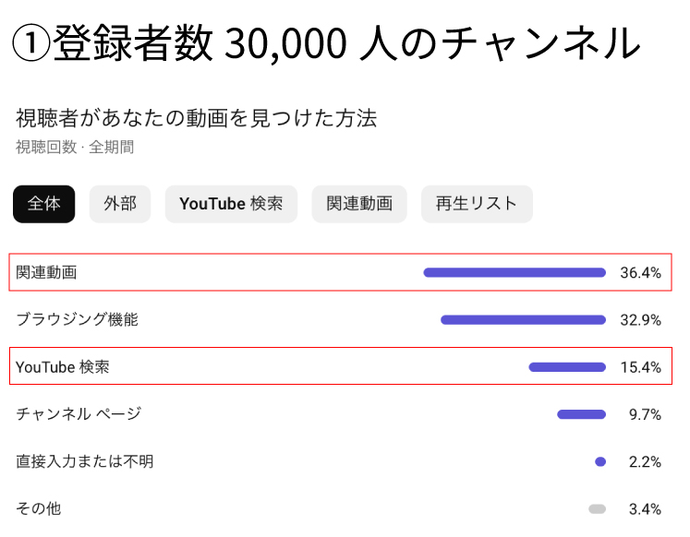This screenshot has width=690, height=537.
Task: Select the 関連動画 filter chip
Action: [359, 204]
